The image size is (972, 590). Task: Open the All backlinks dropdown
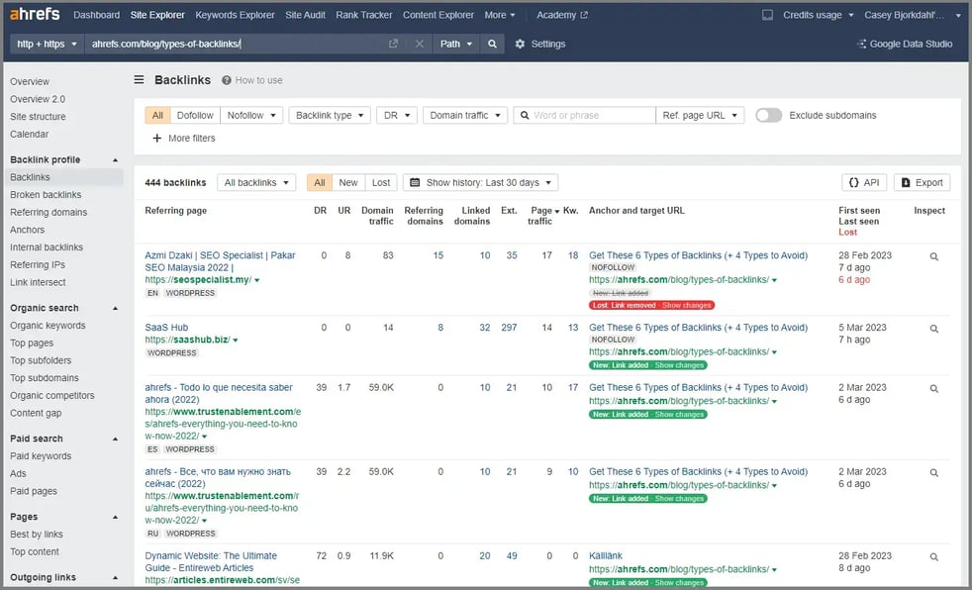click(x=256, y=183)
